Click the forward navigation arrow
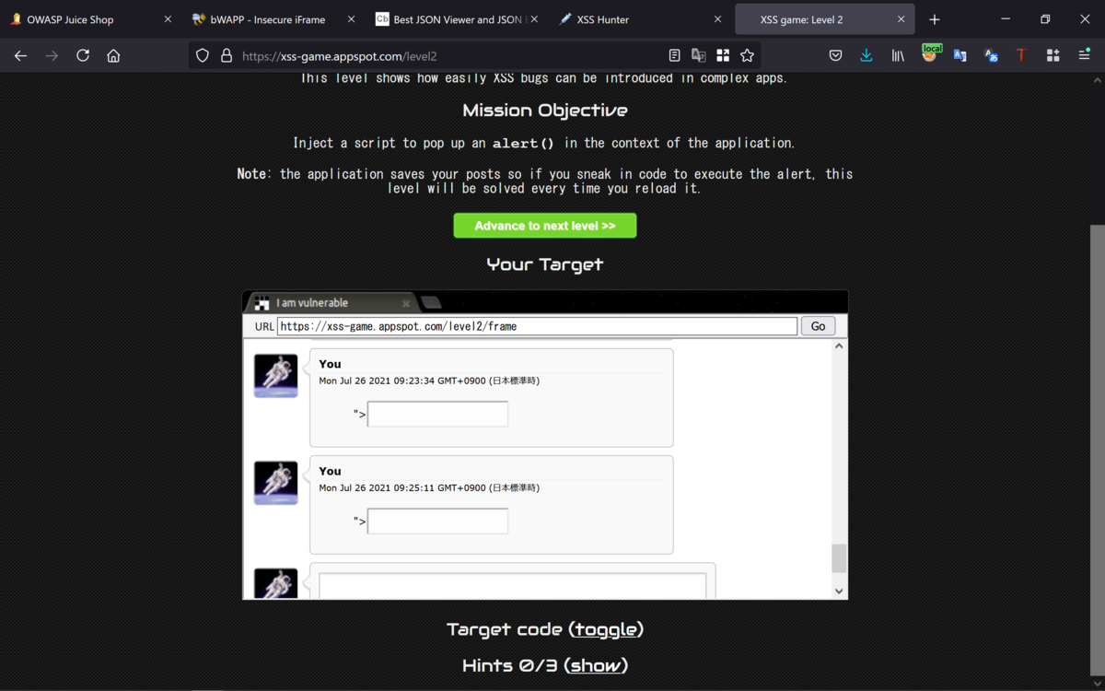1105x691 pixels. (52, 55)
